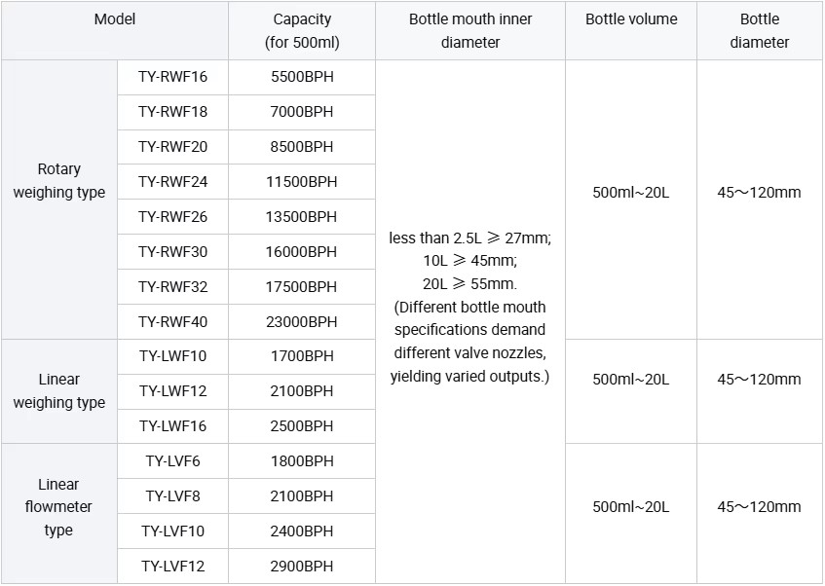825x586 pixels.
Task: Click the Model column header
Action: click(115, 30)
